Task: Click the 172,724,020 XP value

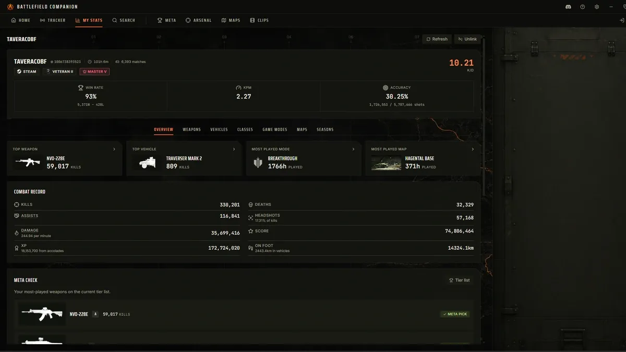Action: click(x=224, y=248)
